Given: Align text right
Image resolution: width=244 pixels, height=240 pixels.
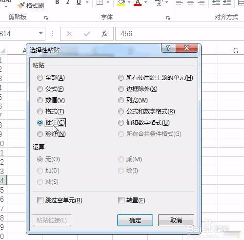Looking at the screenshot, I should click(201, 2).
